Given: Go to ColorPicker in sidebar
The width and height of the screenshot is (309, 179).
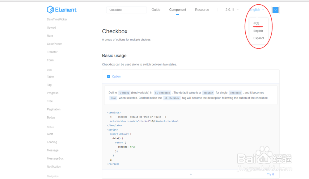Looking at the screenshot, I should [x=54, y=44].
